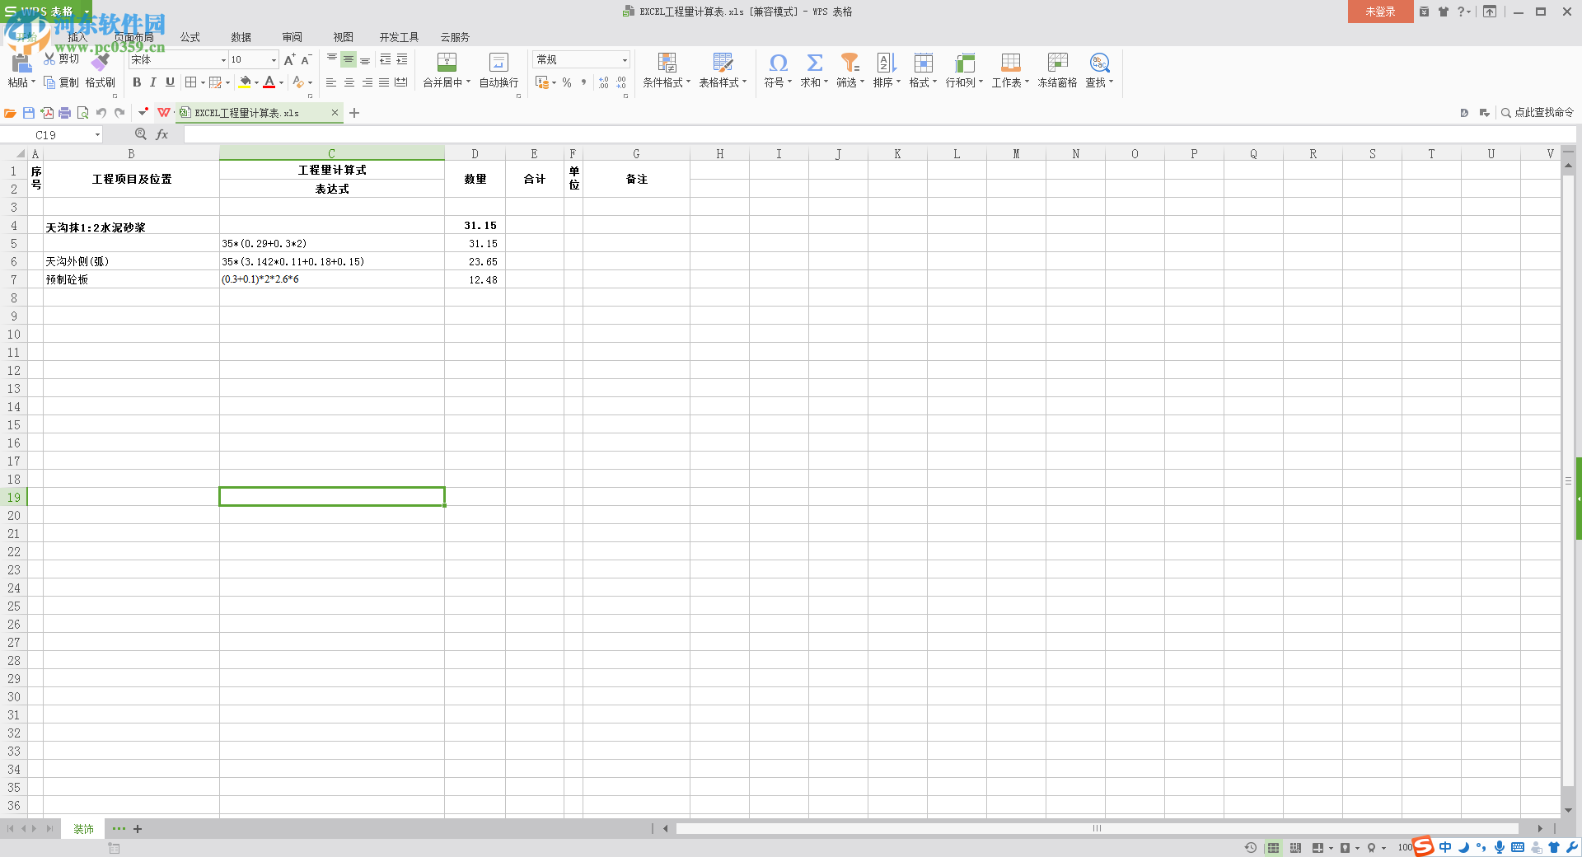The height and width of the screenshot is (857, 1582).
Task: Toggle center horizontal alignment
Action: click(349, 82)
